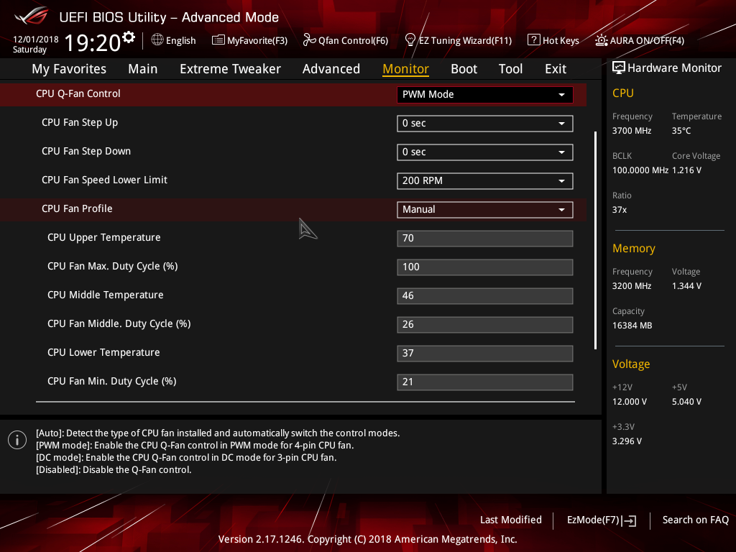This screenshot has width=736, height=552.
Task: Click the AURA light icon
Action: click(602, 40)
